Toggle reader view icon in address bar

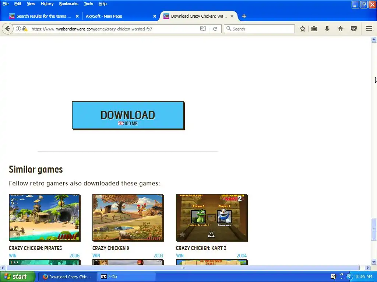point(203,29)
